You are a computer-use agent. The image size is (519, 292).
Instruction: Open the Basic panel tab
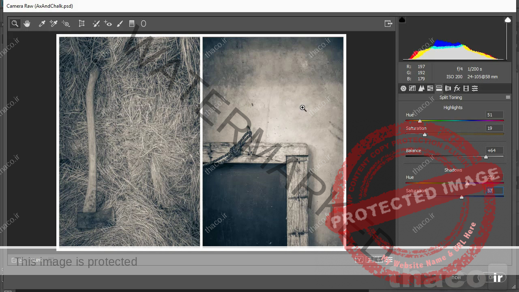click(x=403, y=88)
